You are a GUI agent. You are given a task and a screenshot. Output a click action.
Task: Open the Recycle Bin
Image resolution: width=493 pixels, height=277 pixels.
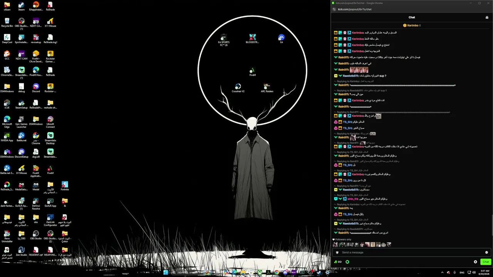[x=7, y=22]
